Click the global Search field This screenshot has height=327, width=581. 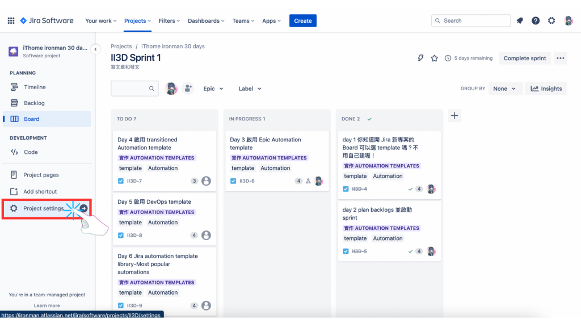click(x=471, y=21)
